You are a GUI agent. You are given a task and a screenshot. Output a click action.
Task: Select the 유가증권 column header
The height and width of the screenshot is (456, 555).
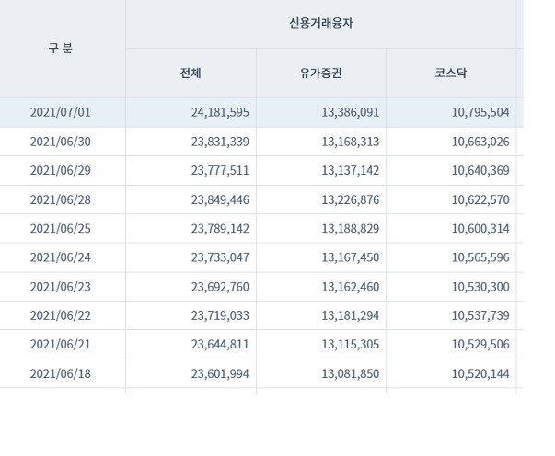320,74
